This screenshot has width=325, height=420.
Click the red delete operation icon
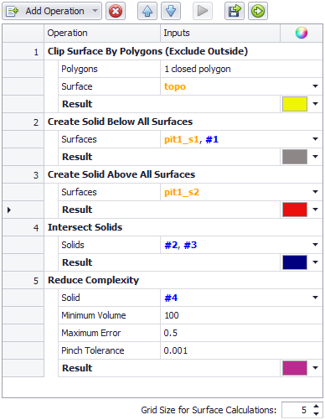(x=116, y=11)
